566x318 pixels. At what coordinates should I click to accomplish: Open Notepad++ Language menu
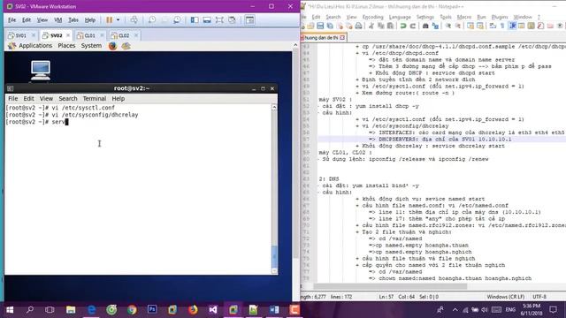pyautogui.click(x=400, y=17)
